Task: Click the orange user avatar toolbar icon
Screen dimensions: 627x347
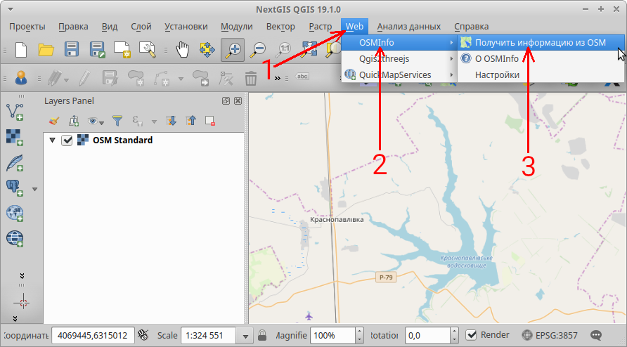Action: point(21,77)
